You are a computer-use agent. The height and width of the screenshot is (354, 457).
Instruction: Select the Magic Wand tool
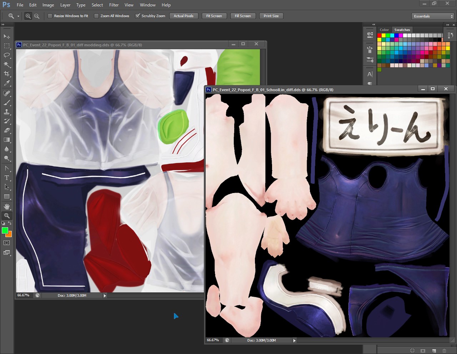click(7, 64)
